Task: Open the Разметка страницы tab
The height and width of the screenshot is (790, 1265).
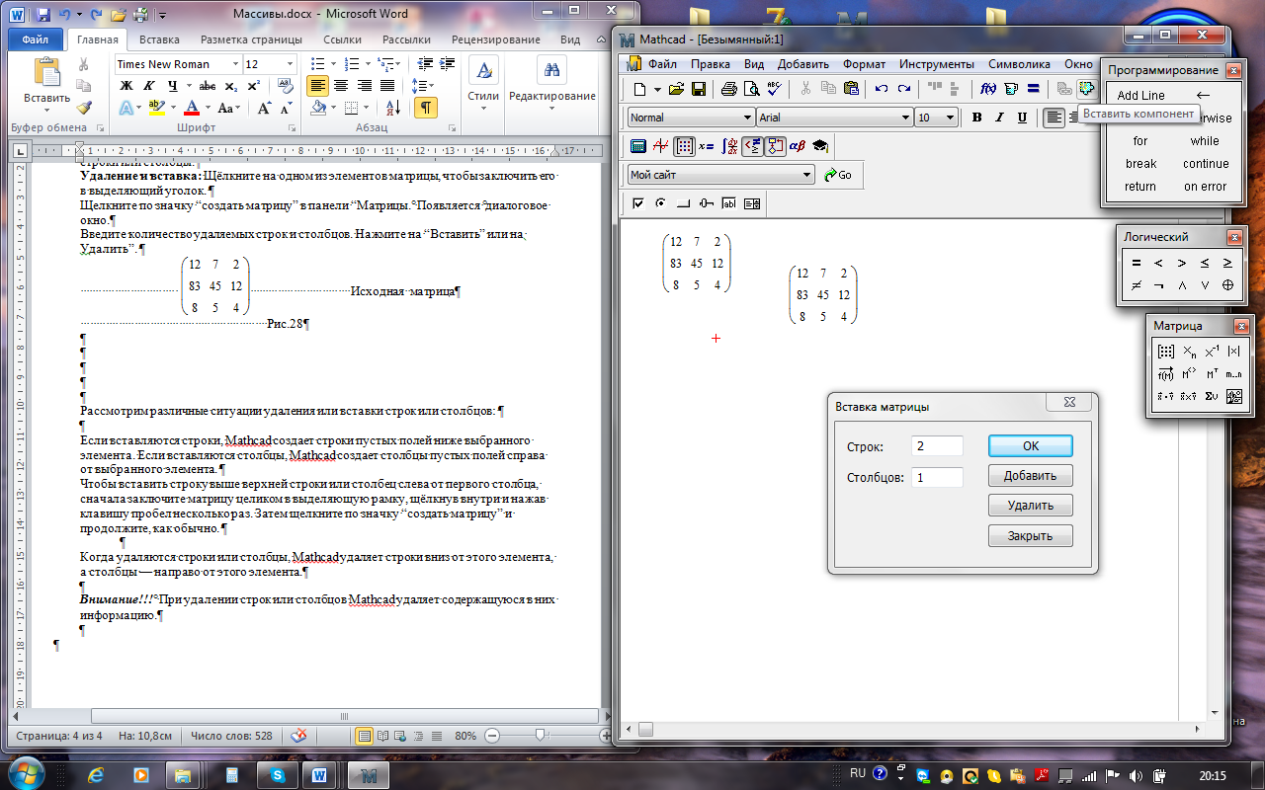Action: (x=251, y=39)
